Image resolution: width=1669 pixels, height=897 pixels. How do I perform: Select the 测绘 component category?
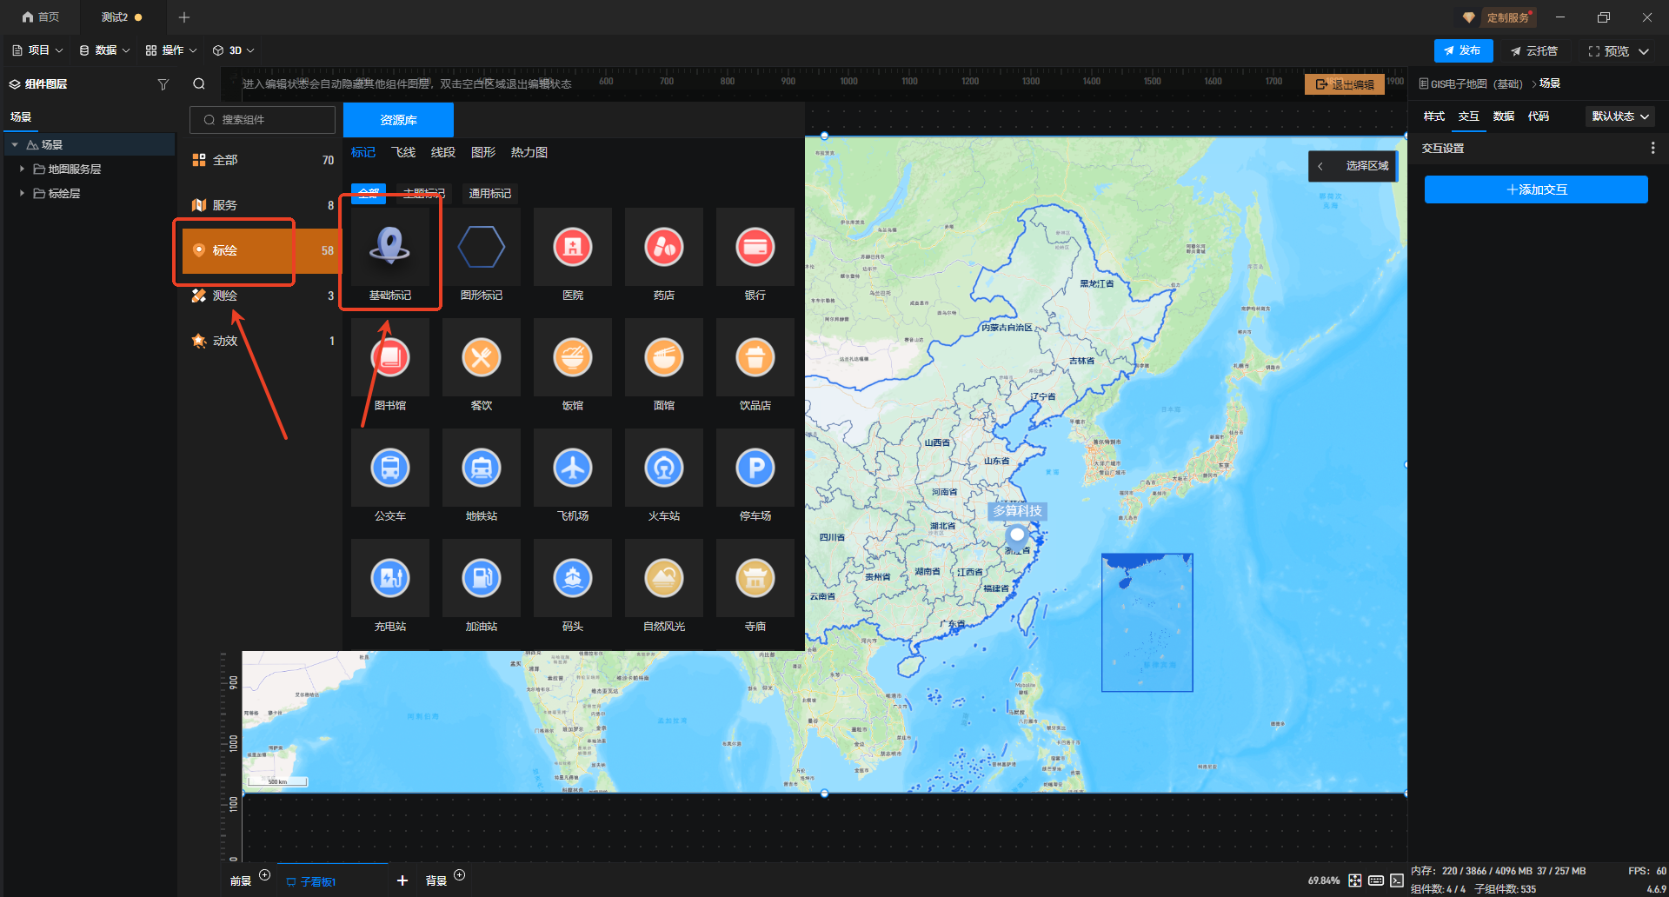pyautogui.click(x=225, y=296)
